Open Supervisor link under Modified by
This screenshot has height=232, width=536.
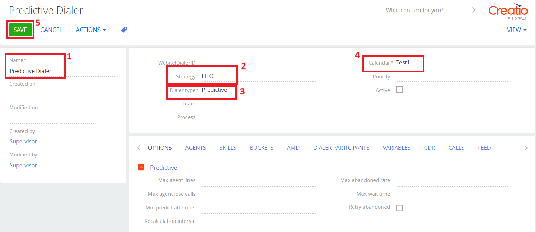(x=23, y=165)
